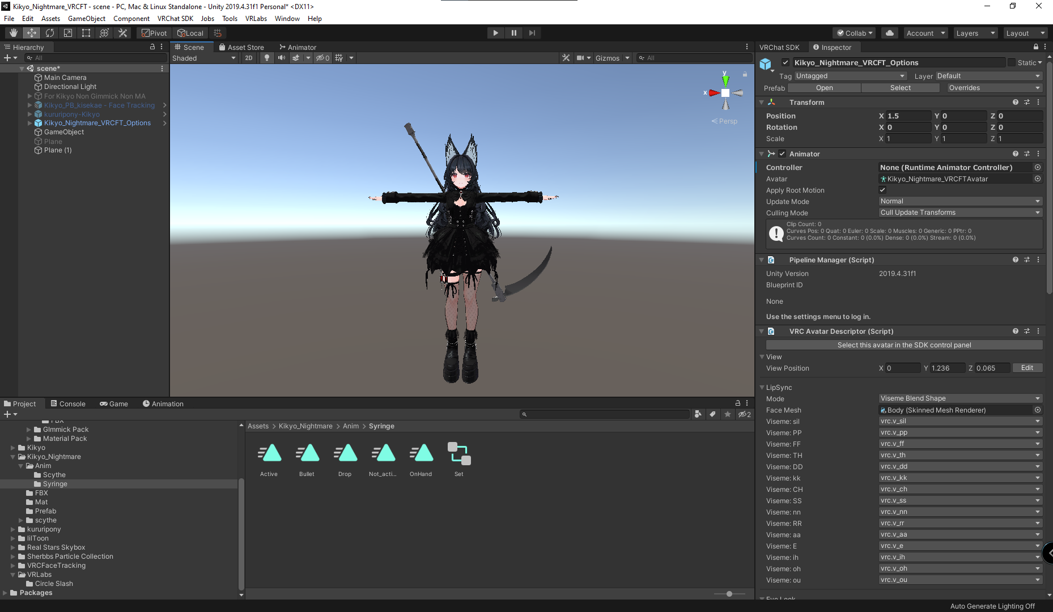The width and height of the screenshot is (1053, 612).
Task: Toggle scene lighting bulb icon
Action: coord(267,58)
